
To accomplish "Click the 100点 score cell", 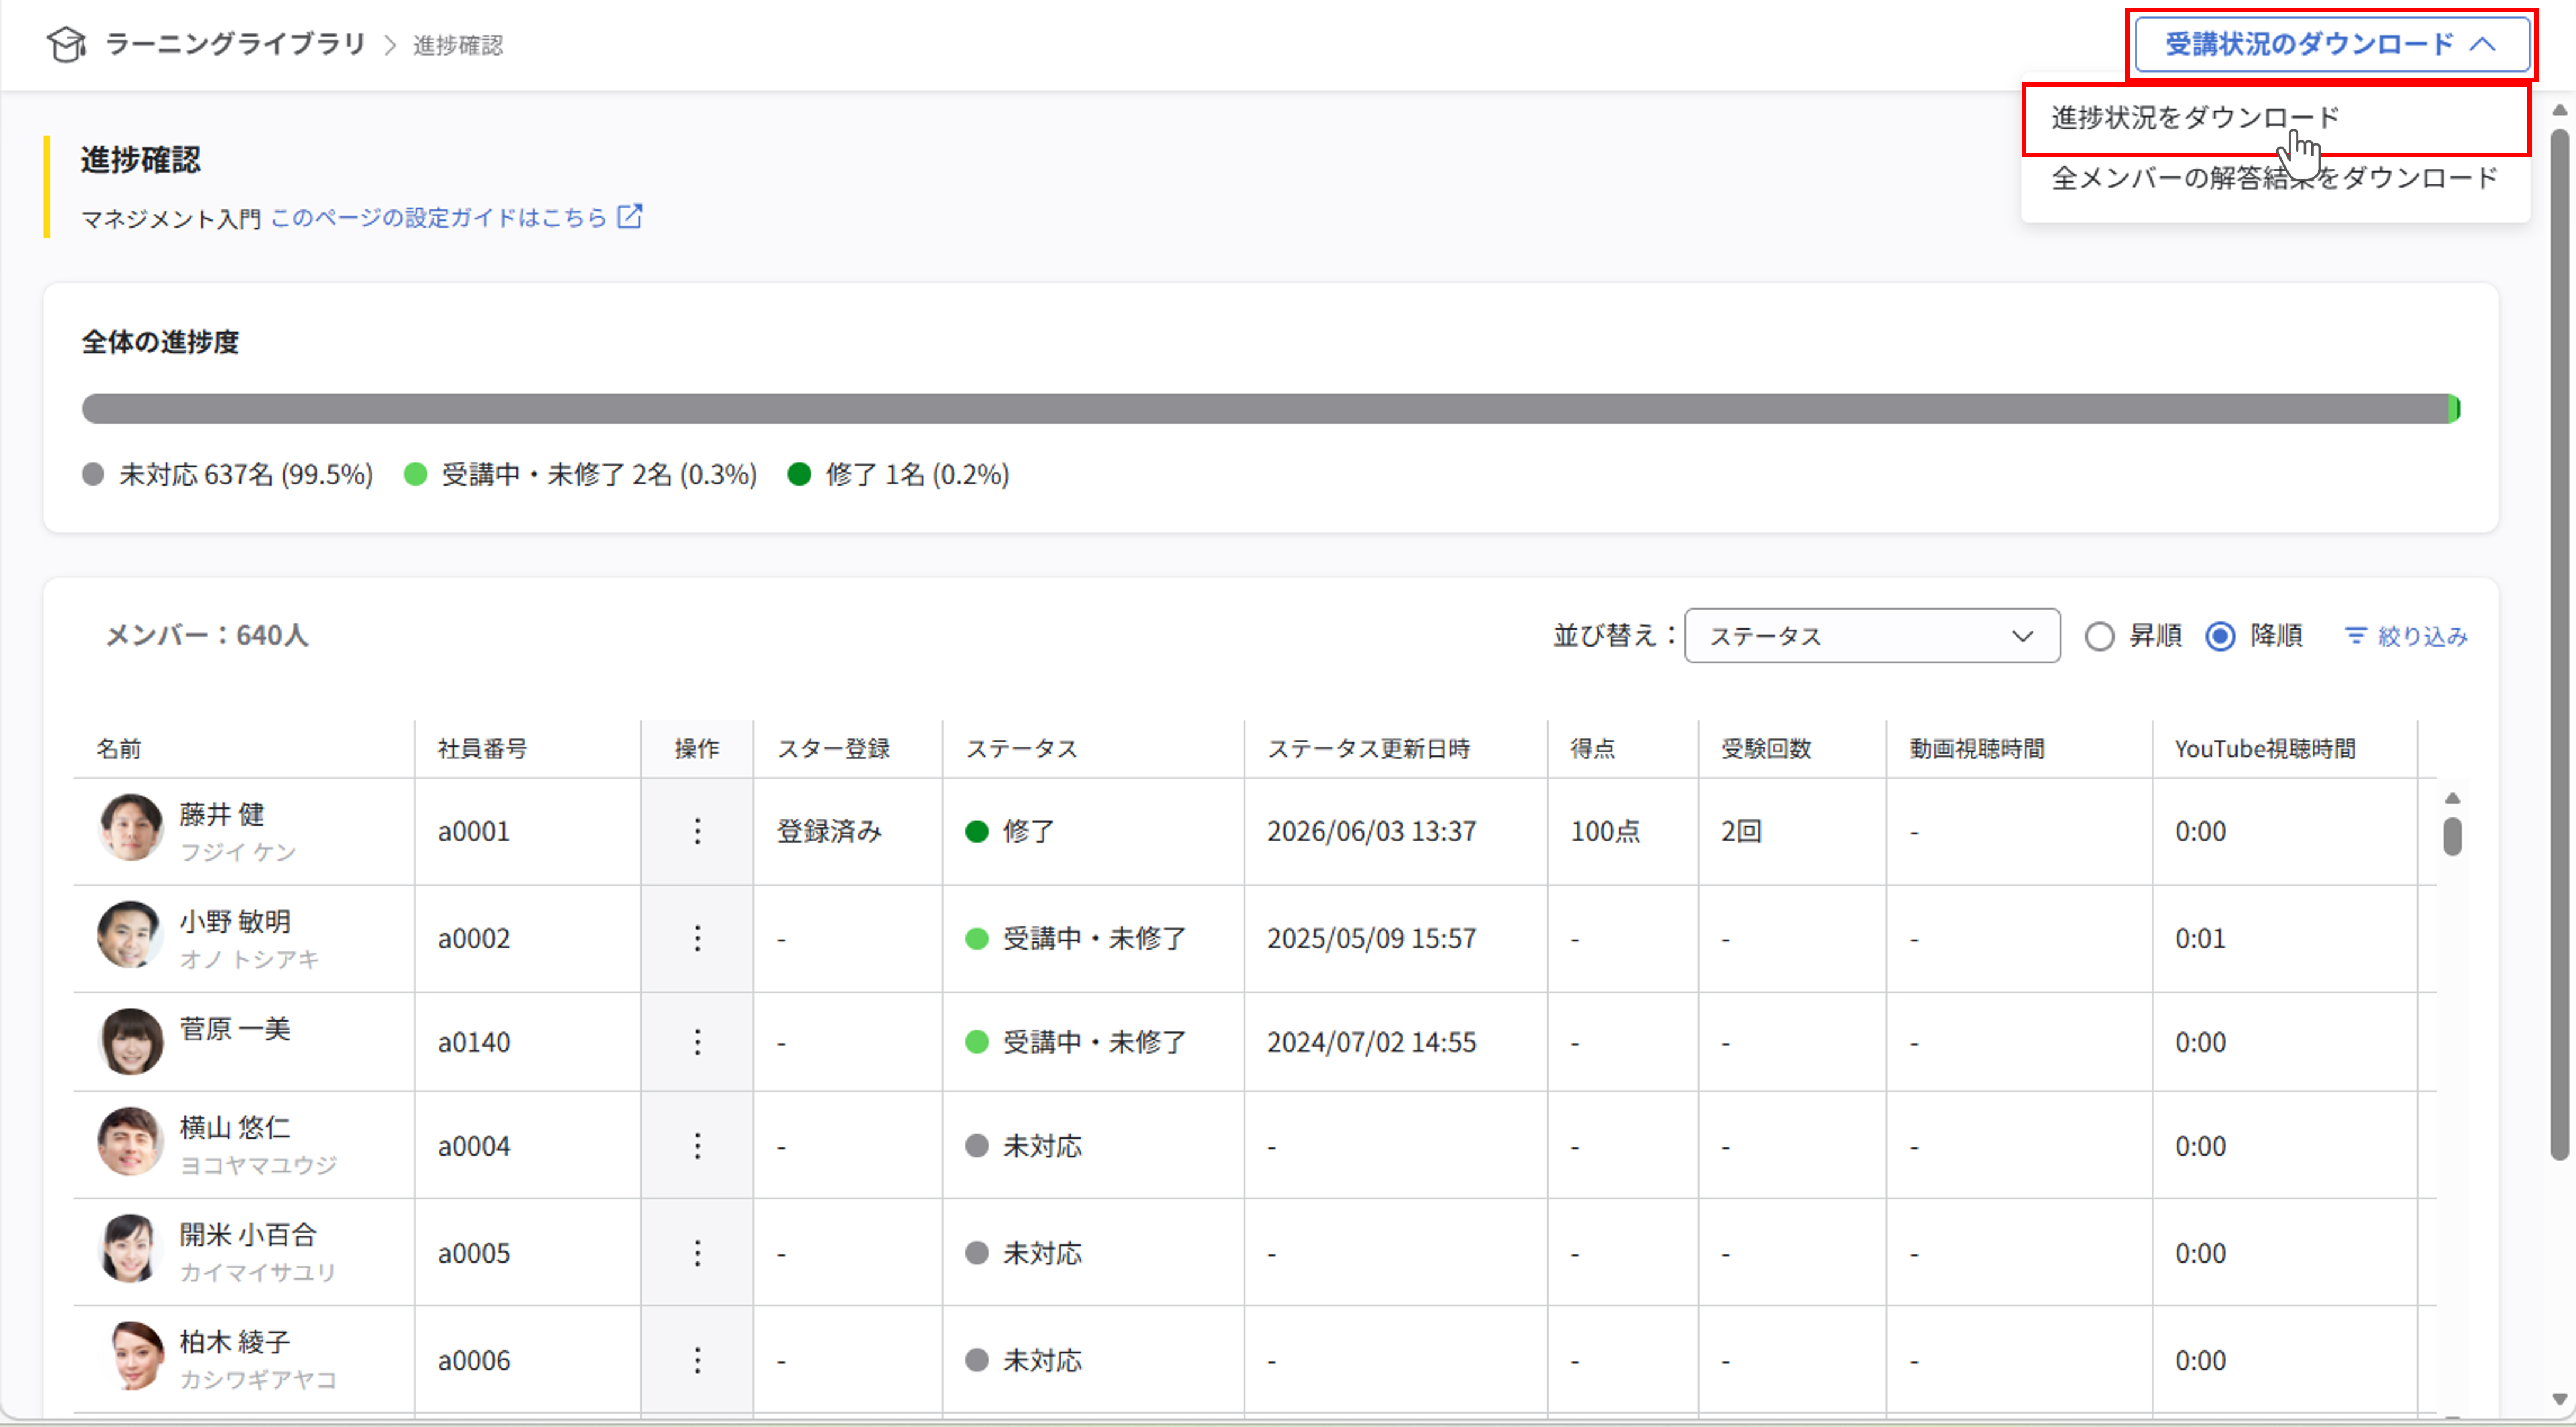I will 1605,830.
